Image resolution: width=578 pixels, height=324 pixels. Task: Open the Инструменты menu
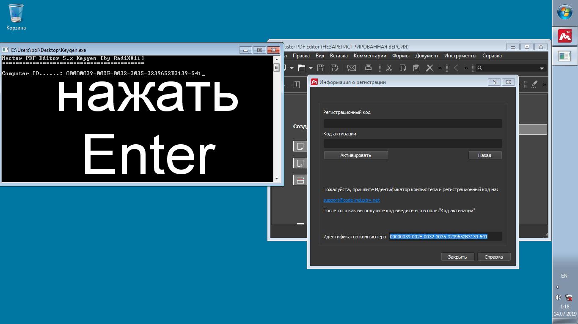tap(460, 56)
